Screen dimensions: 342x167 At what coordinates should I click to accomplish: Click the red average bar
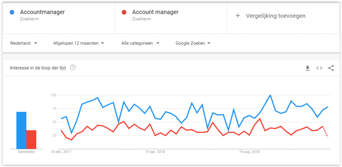click(x=31, y=139)
